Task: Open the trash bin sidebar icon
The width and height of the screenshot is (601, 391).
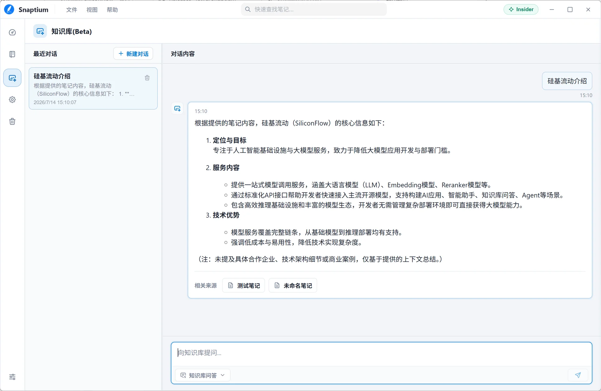Action: (x=12, y=122)
